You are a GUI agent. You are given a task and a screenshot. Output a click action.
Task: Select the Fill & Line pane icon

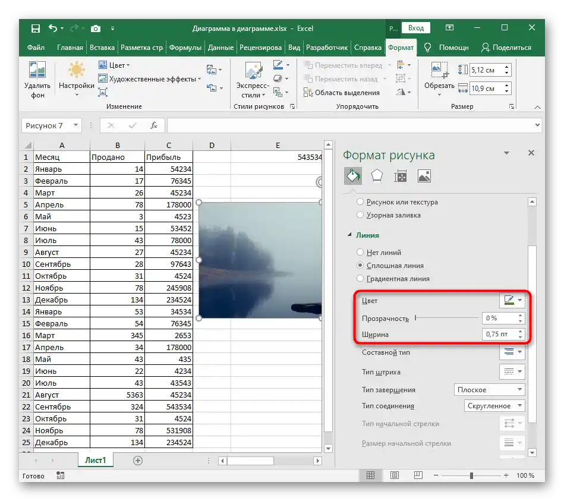[x=352, y=176]
